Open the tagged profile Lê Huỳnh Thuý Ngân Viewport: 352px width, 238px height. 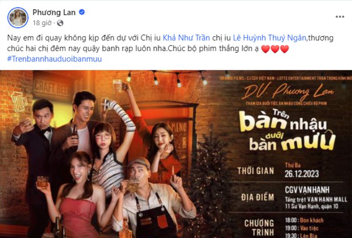(x=269, y=38)
